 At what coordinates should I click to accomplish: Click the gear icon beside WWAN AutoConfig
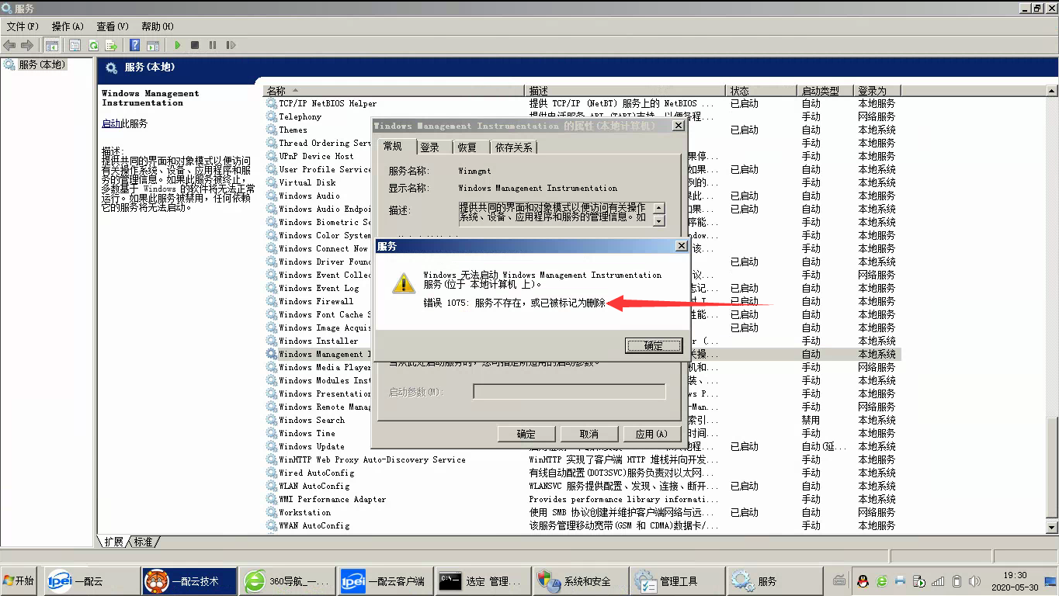pos(272,525)
